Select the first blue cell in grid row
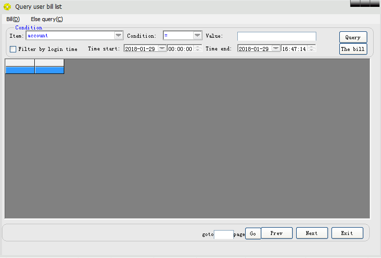Image resolution: width=381 pixels, height=258 pixels. point(20,70)
